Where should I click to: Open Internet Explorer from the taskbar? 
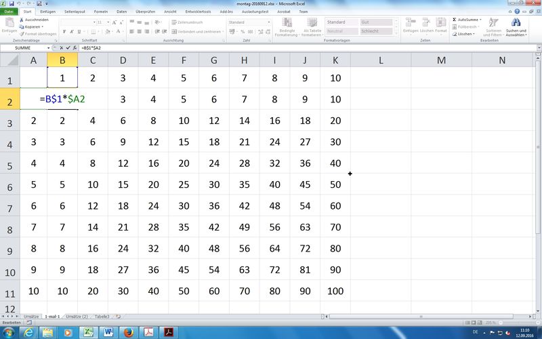point(28,332)
